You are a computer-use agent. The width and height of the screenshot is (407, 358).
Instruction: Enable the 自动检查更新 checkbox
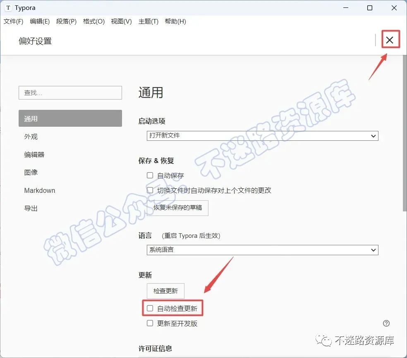(x=150, y=308)
